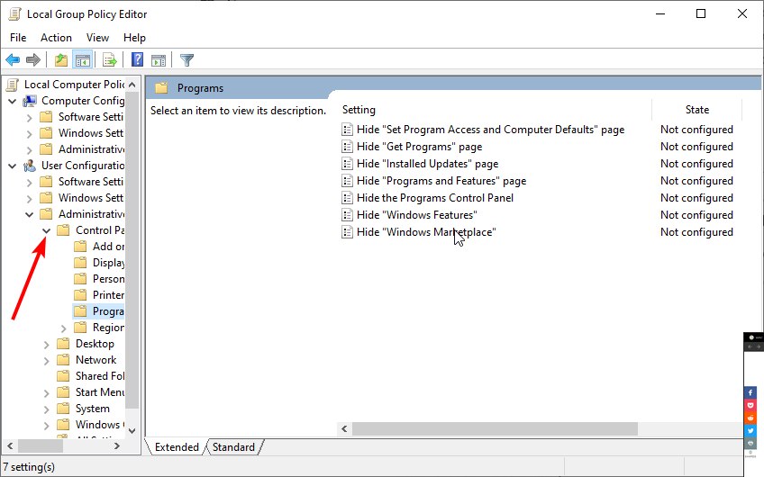Viewport: 764px width, 477px height.
Task: Select Hide "Programs and Features" page setting
Action: click(x=441, y=181)
